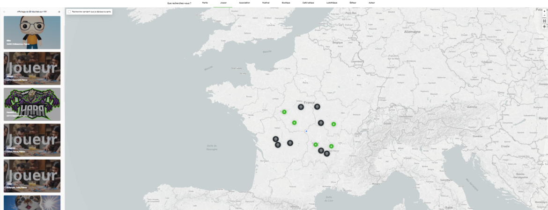
Task: Expand the green cluster near Clermont-Ferrand
Action: (x=316, y=145)
